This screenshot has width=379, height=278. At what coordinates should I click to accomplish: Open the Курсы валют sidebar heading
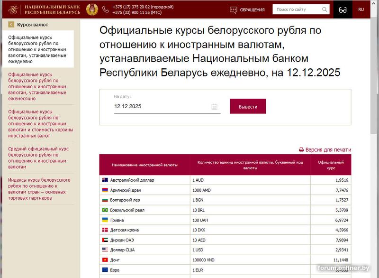(32, 25)
